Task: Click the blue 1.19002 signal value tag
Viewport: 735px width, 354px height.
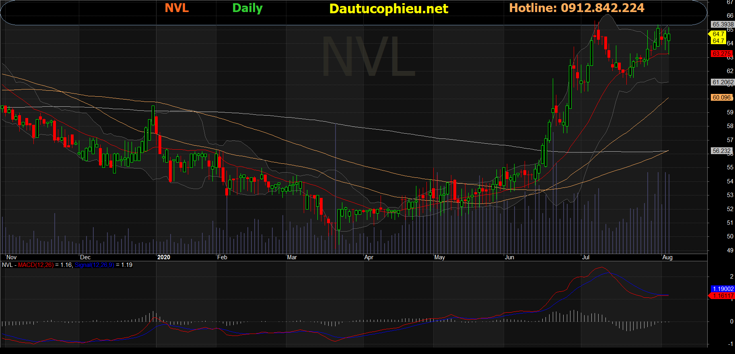Action: (x=723, y=289)
